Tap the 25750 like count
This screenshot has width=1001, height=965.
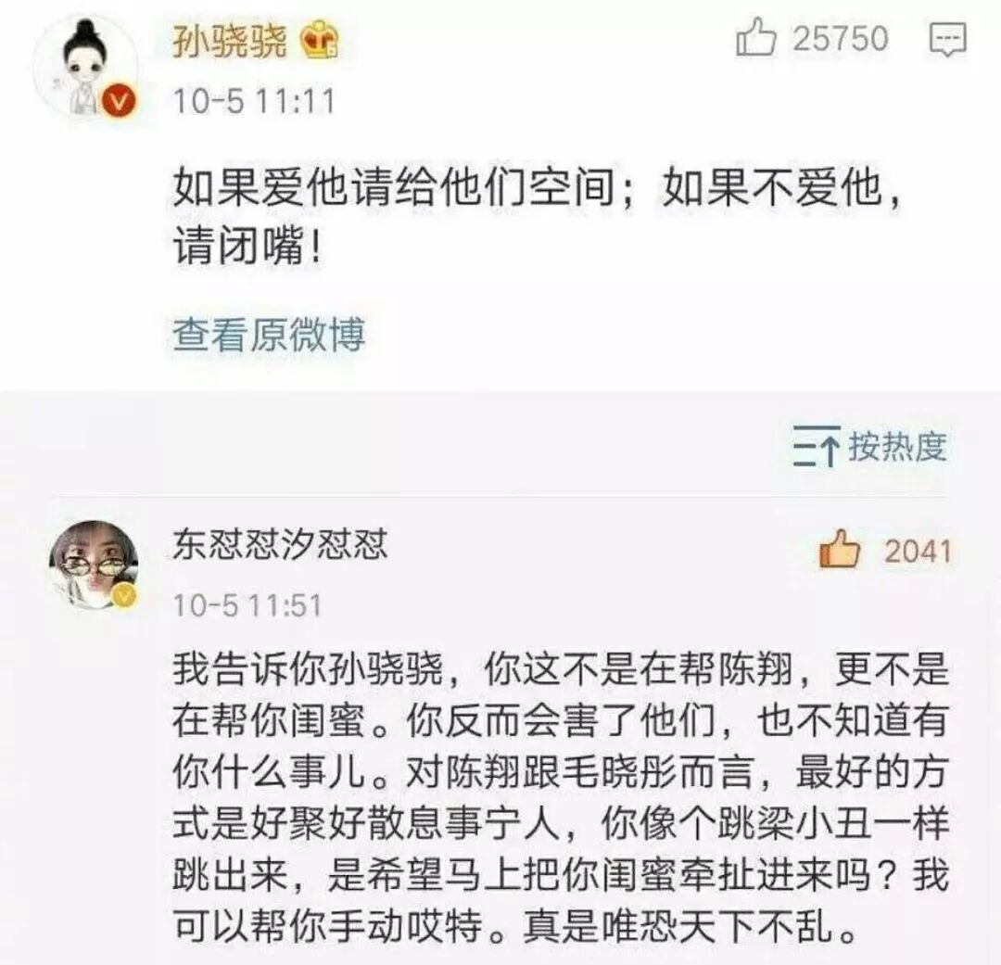[840, 38]
